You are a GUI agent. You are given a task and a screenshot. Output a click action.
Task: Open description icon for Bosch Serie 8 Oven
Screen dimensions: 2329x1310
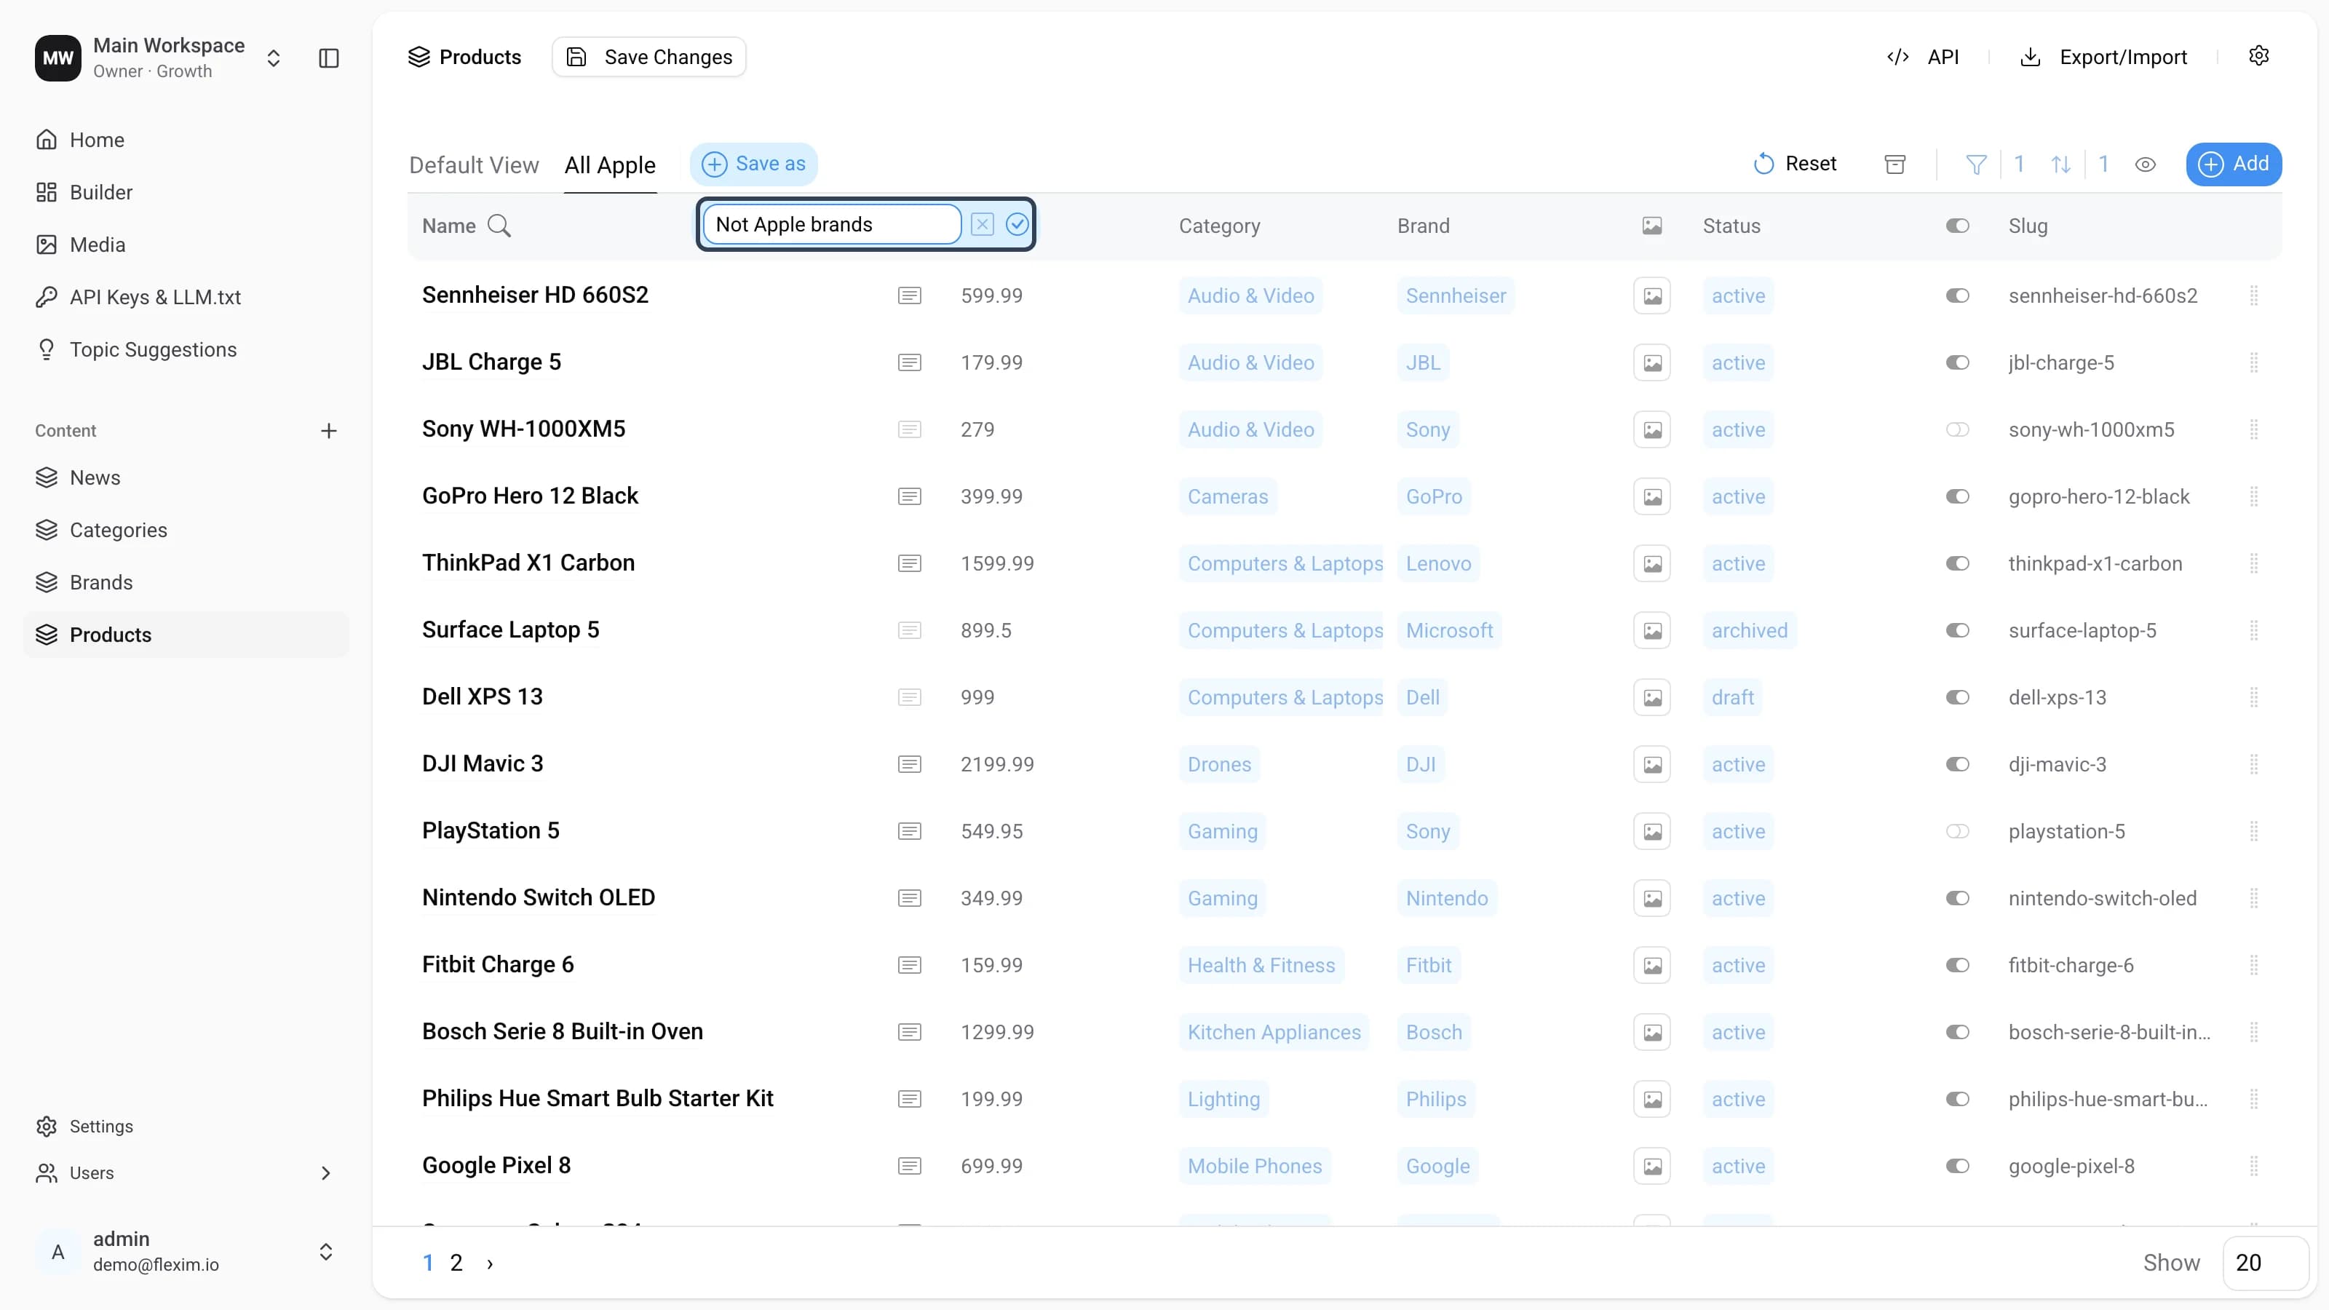[x=910, y=1031]
